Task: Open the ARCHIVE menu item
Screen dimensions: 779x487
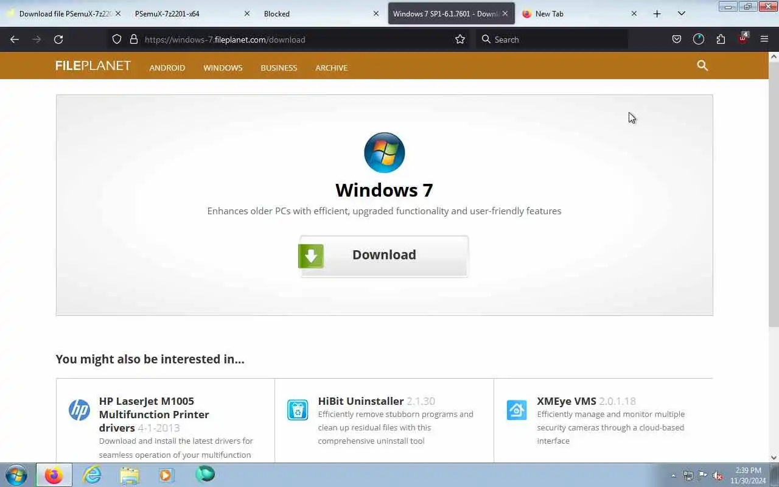Action: 331,68
